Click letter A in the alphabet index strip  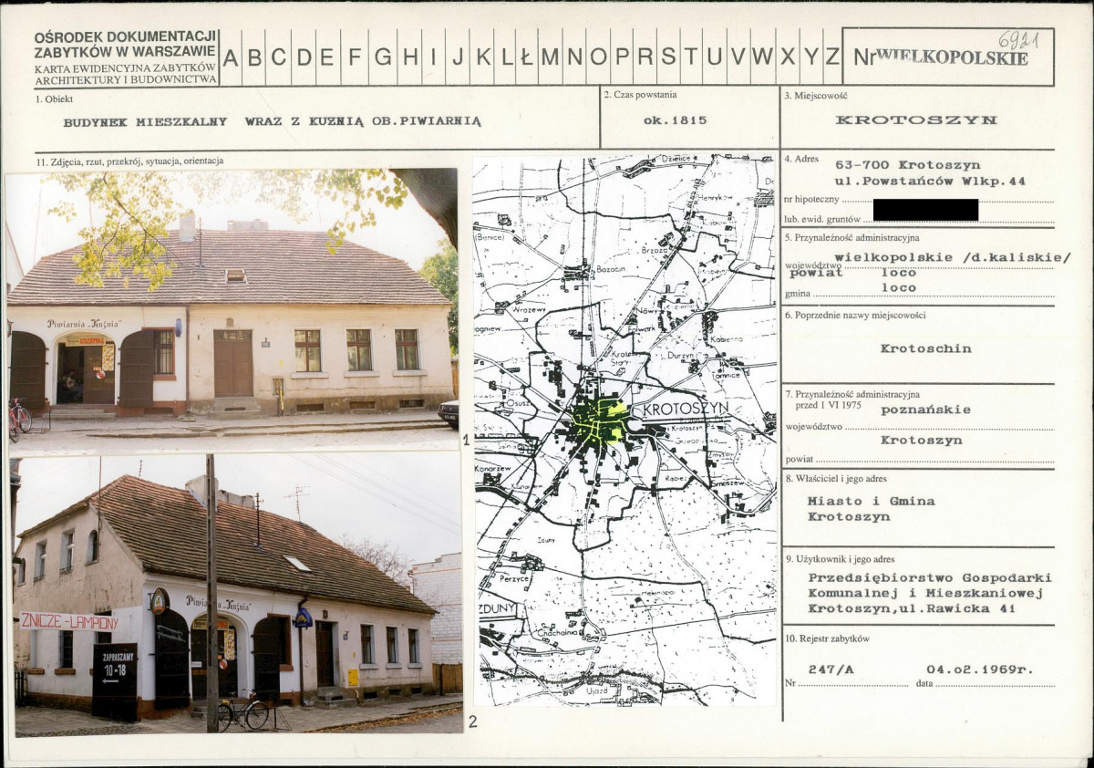click(x=231, y=57)
